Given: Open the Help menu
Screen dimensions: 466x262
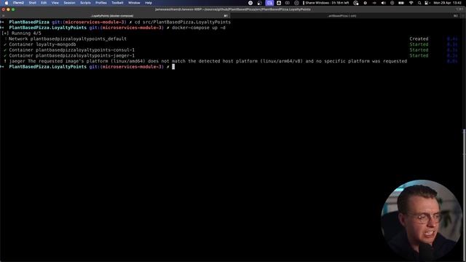Looking at the screenshot, I should click(149, 3).
